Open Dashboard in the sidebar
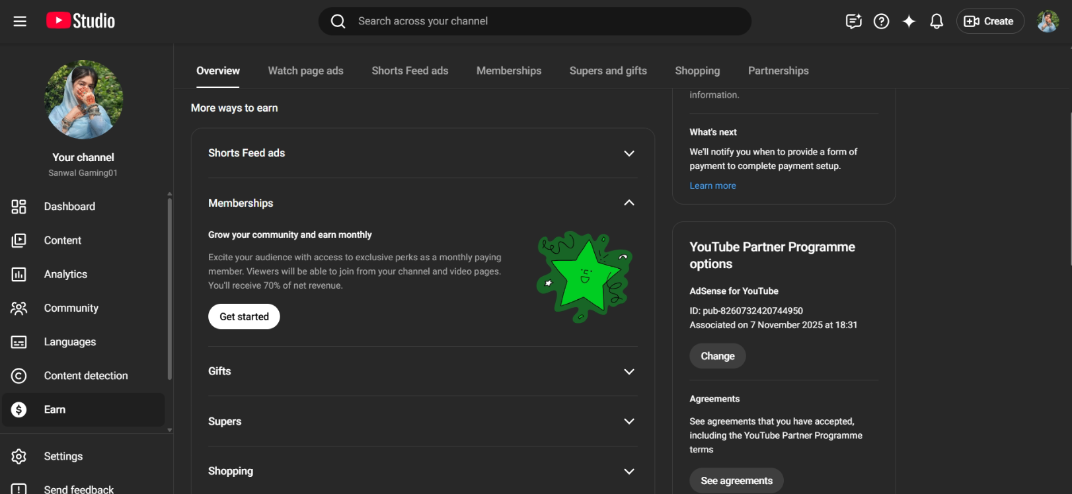Image resolution: width=1072 pixels, height=494 pixels. coord(84,207)
